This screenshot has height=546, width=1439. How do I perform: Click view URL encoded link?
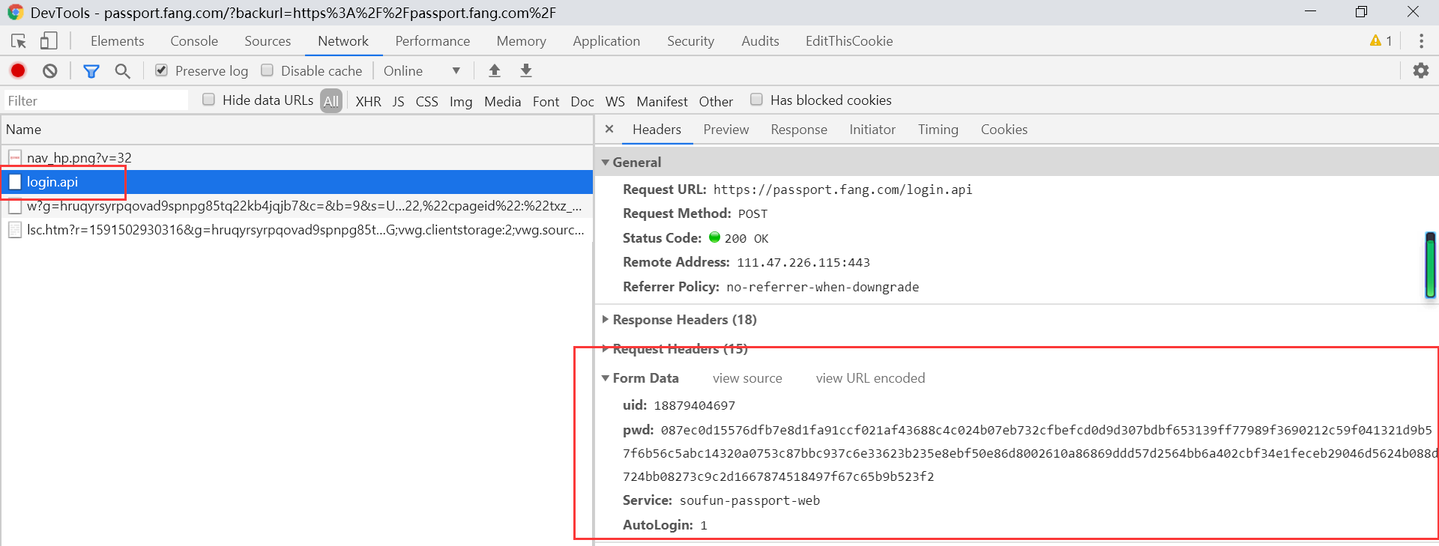pyautogui.click(x=870, y=378)
